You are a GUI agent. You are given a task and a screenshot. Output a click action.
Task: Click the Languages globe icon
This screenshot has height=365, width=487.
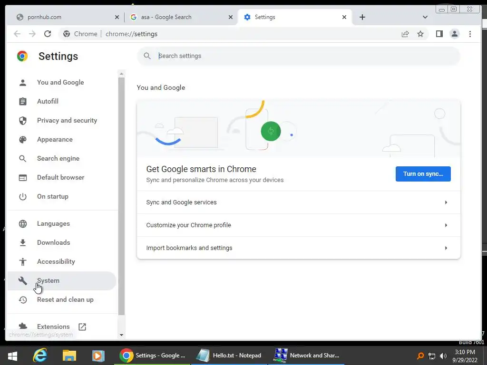coord(23,224)
